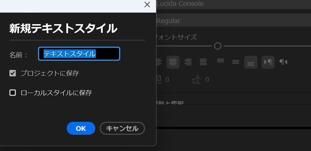Align text to top vertically
Viewport: 311px width, 151px height.
pyautogui.click(x=221, y=61)
